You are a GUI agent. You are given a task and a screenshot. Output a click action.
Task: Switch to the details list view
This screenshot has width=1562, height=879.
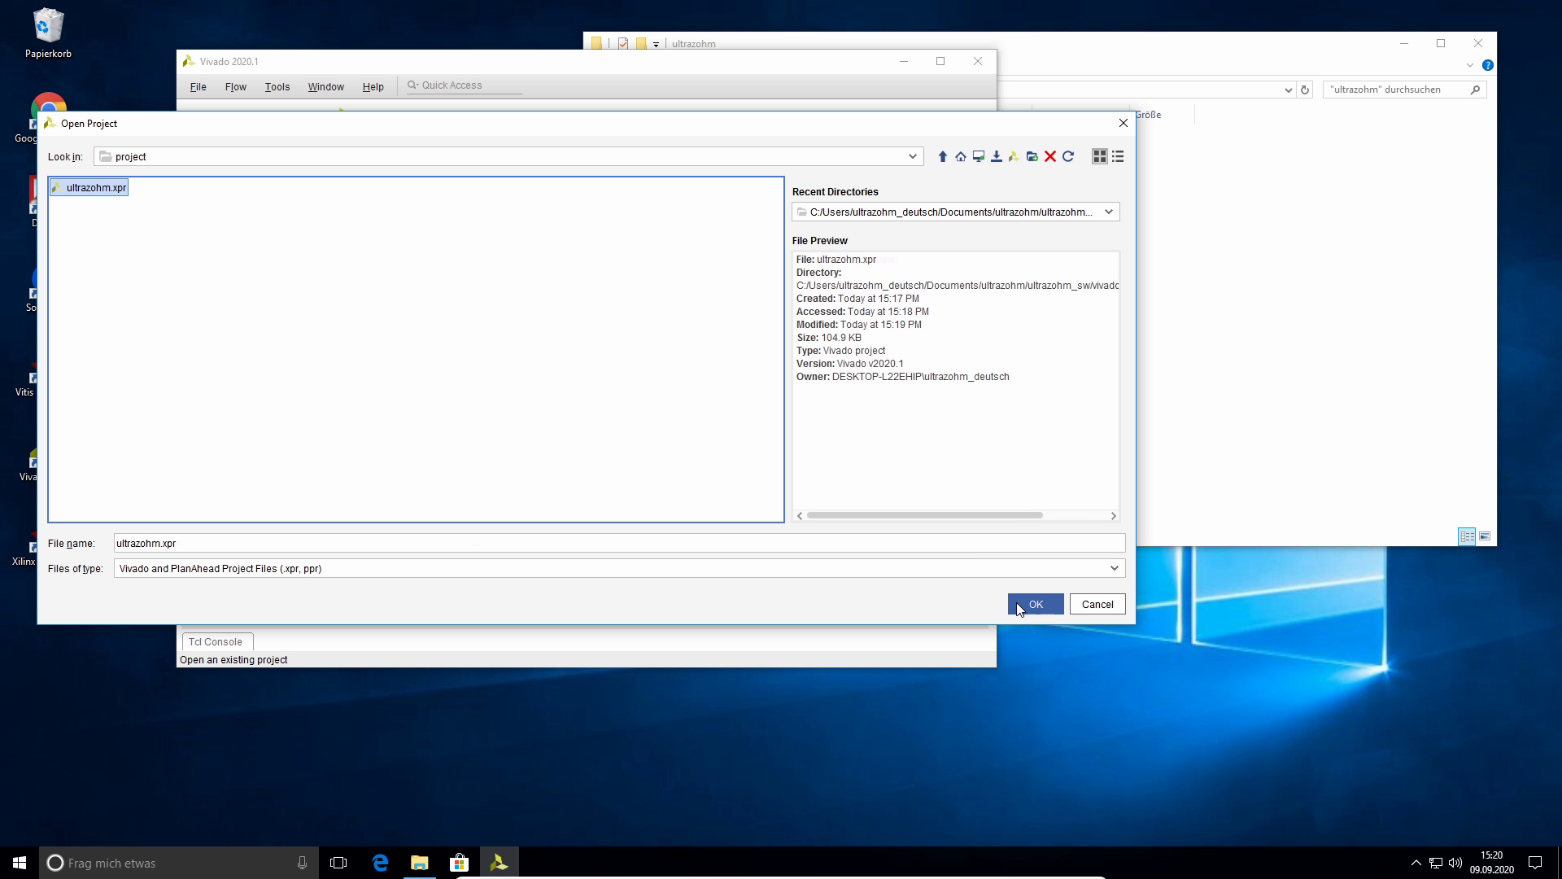1118,156
